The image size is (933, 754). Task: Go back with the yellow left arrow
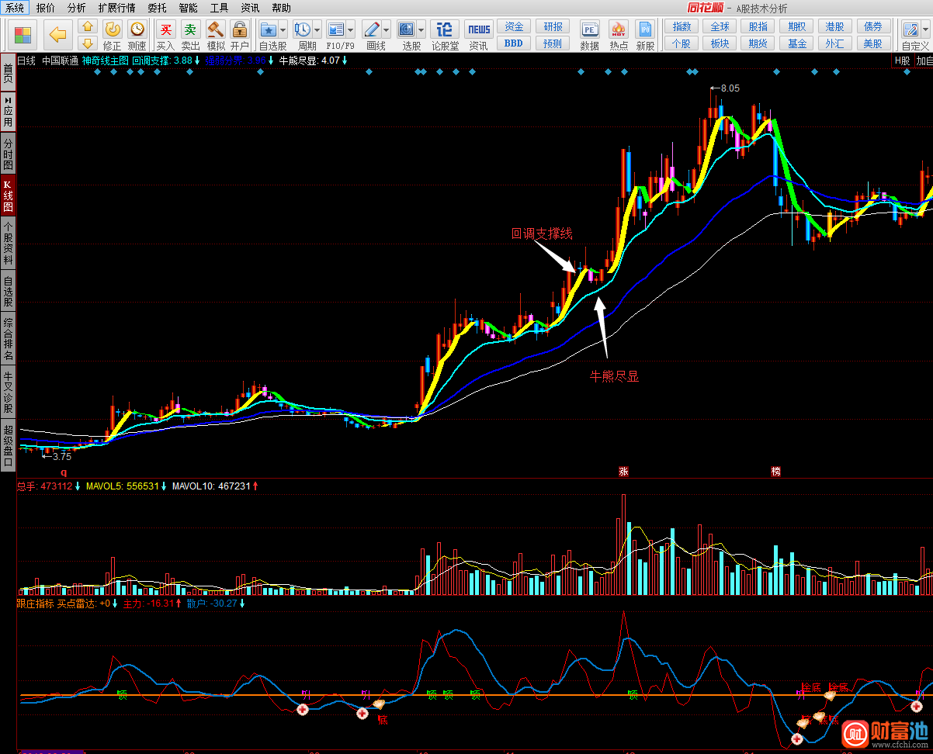point(57,35)
